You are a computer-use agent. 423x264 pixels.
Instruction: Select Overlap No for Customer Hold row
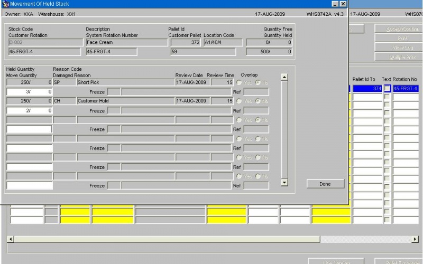(x=258, y=101)
